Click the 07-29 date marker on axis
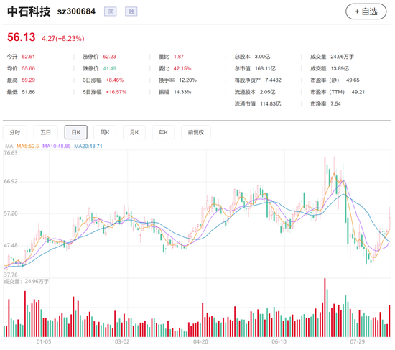 [x=357, y=341]
